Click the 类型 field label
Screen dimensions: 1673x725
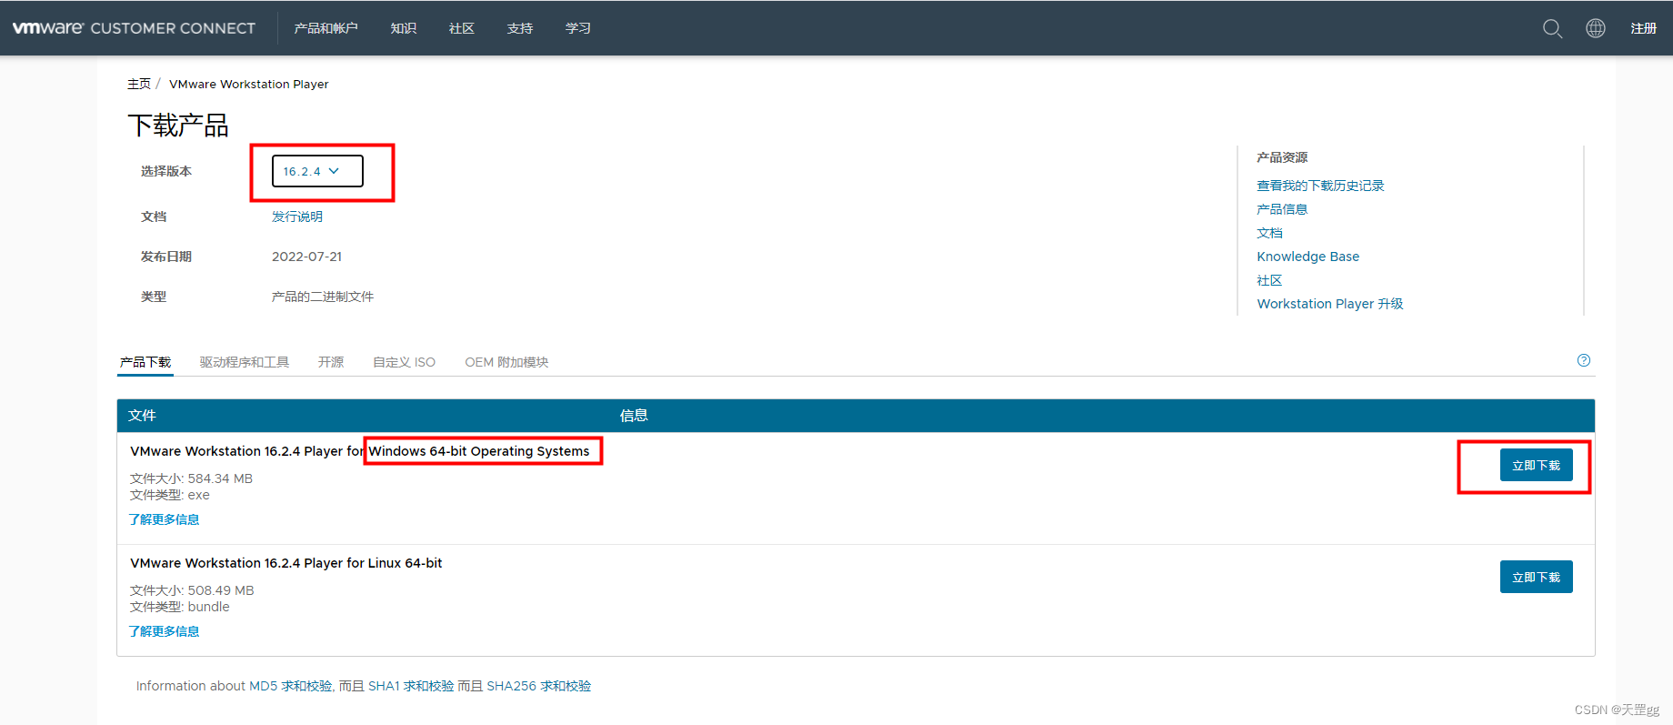pyautogui.click(x=154, y=297)
